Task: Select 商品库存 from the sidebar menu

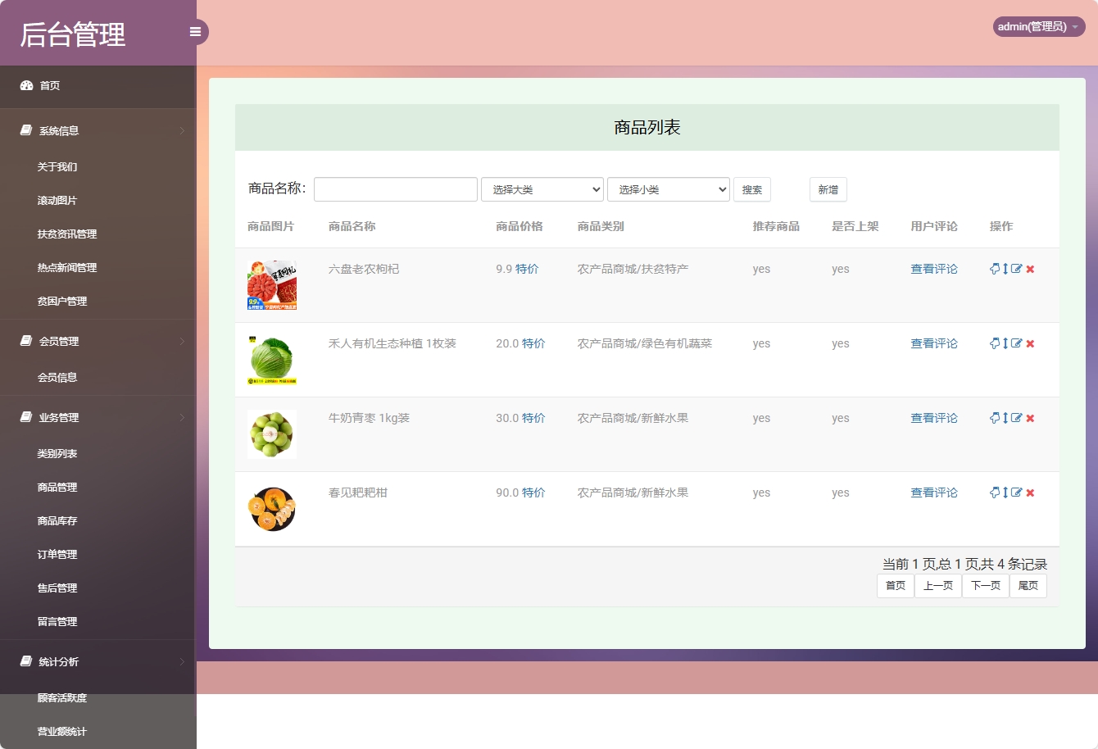Action: [x=57, y=520]
